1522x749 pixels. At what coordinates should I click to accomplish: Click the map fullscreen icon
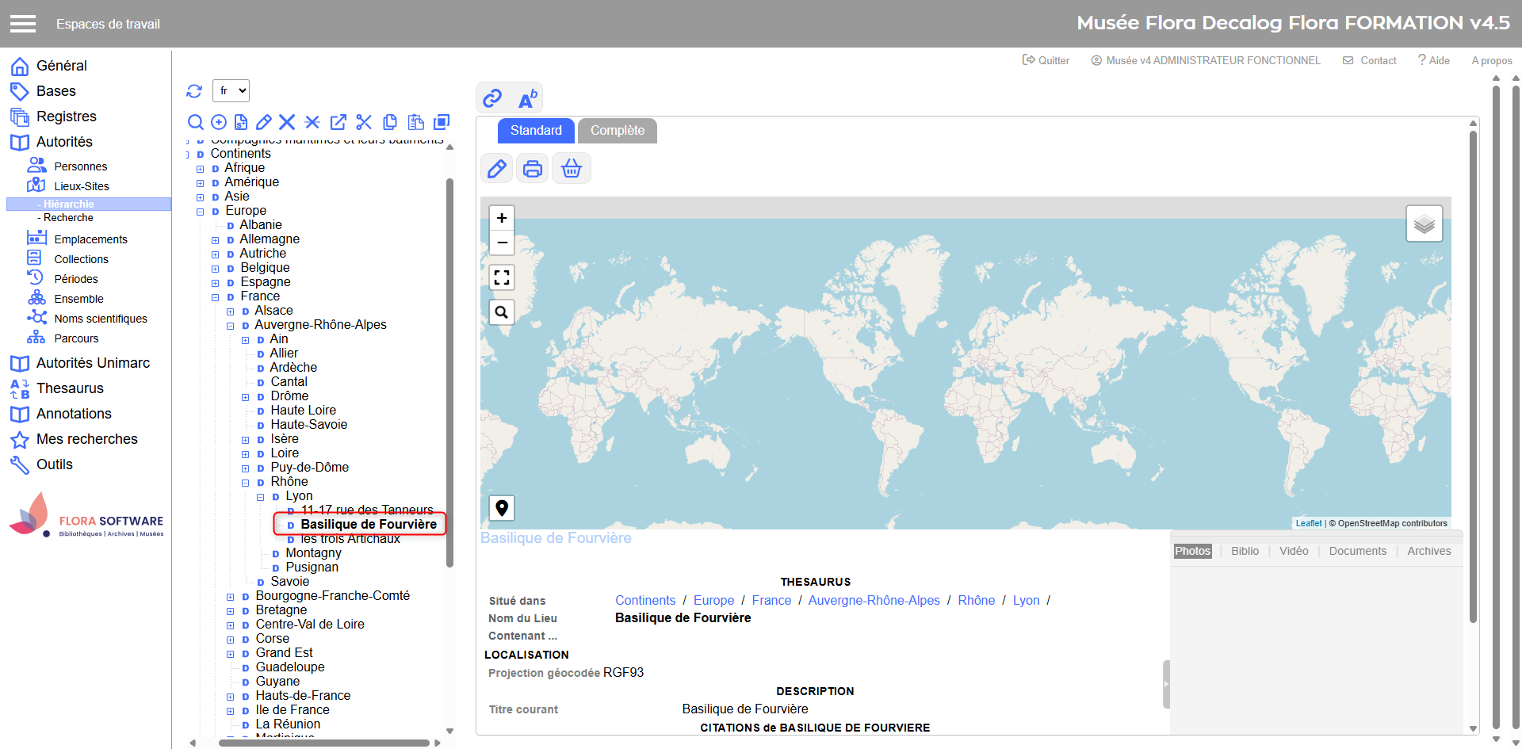(502, 277)
